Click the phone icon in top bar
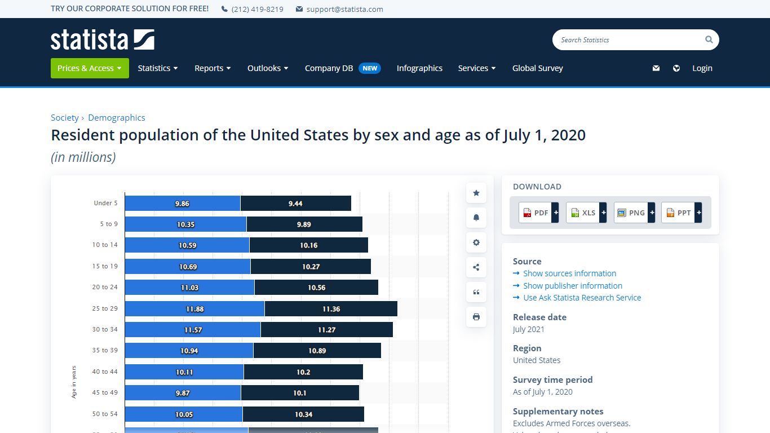The height and width of the screenshot is (433, 770). 224,9
